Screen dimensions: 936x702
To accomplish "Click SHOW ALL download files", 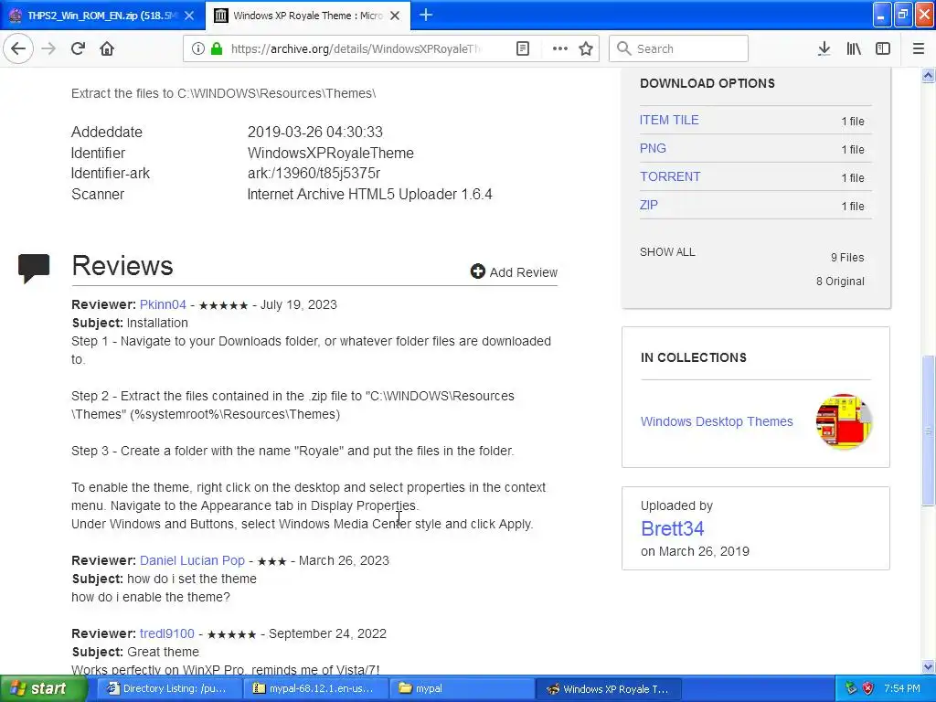I will [667, 252].
